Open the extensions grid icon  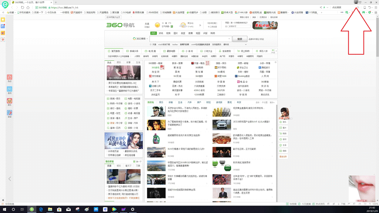coord(376,12)
